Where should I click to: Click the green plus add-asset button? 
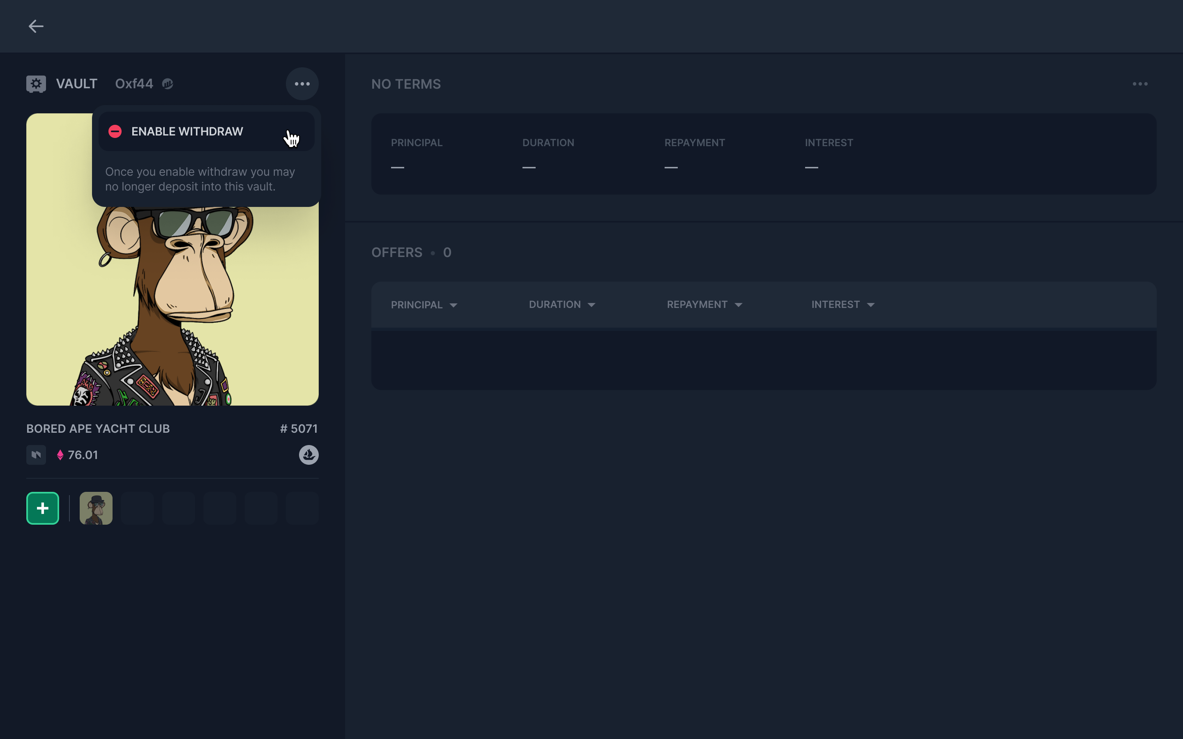[x=43, y=508]
